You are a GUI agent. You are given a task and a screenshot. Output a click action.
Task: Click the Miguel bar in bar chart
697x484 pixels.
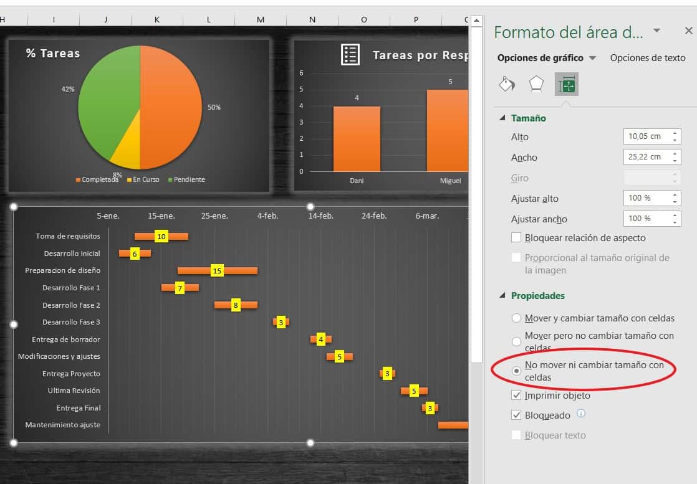coord(447,131)
